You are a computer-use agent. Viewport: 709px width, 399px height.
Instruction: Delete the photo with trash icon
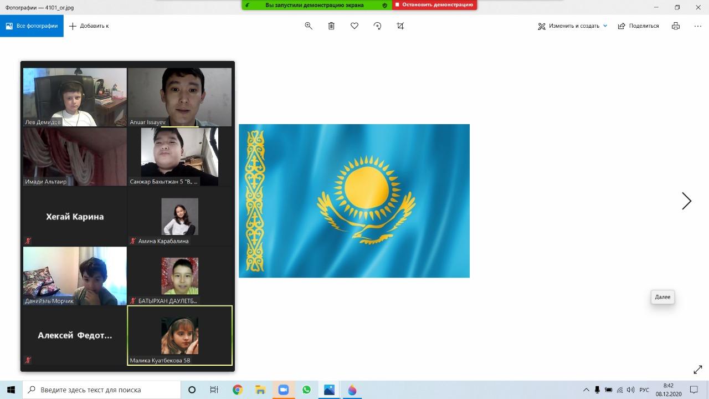tap(331, 26)
